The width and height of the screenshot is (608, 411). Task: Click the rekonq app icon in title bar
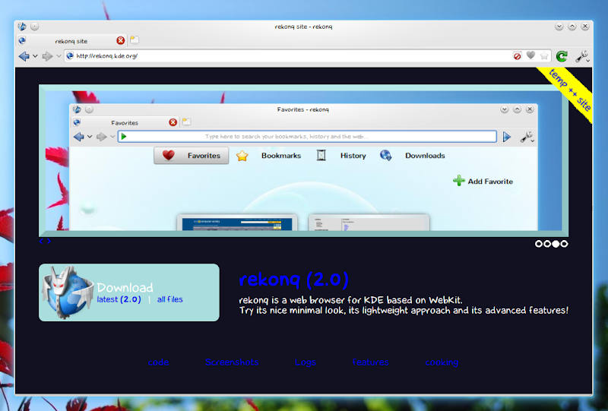pyautogui.click(x=22, y=27)
